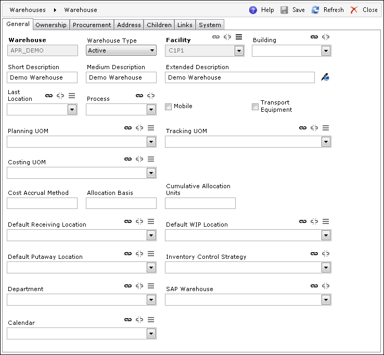Open the Department list menu icon

(151, 286)
